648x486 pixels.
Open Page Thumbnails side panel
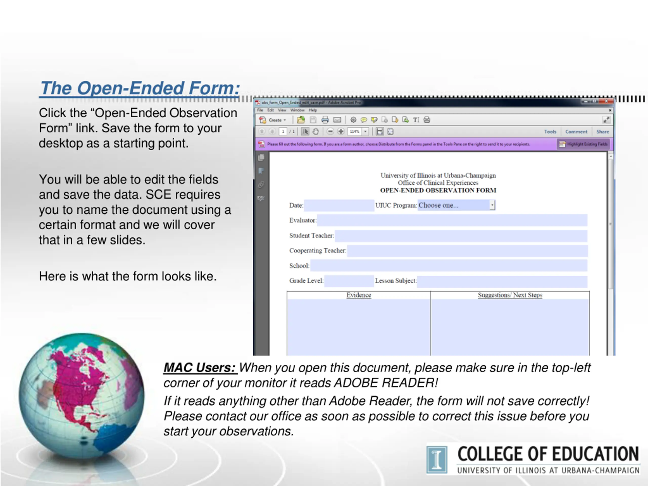(x=261, y=158)
